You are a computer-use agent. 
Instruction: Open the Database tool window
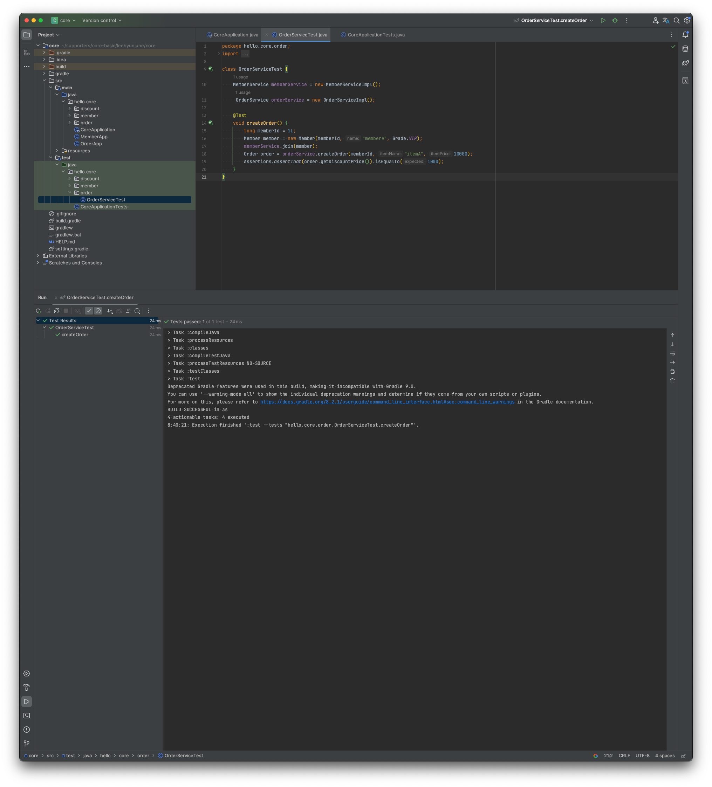685,49
